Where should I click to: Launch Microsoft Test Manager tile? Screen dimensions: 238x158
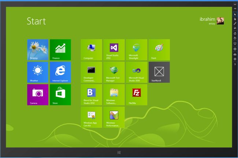click(114, 72)
